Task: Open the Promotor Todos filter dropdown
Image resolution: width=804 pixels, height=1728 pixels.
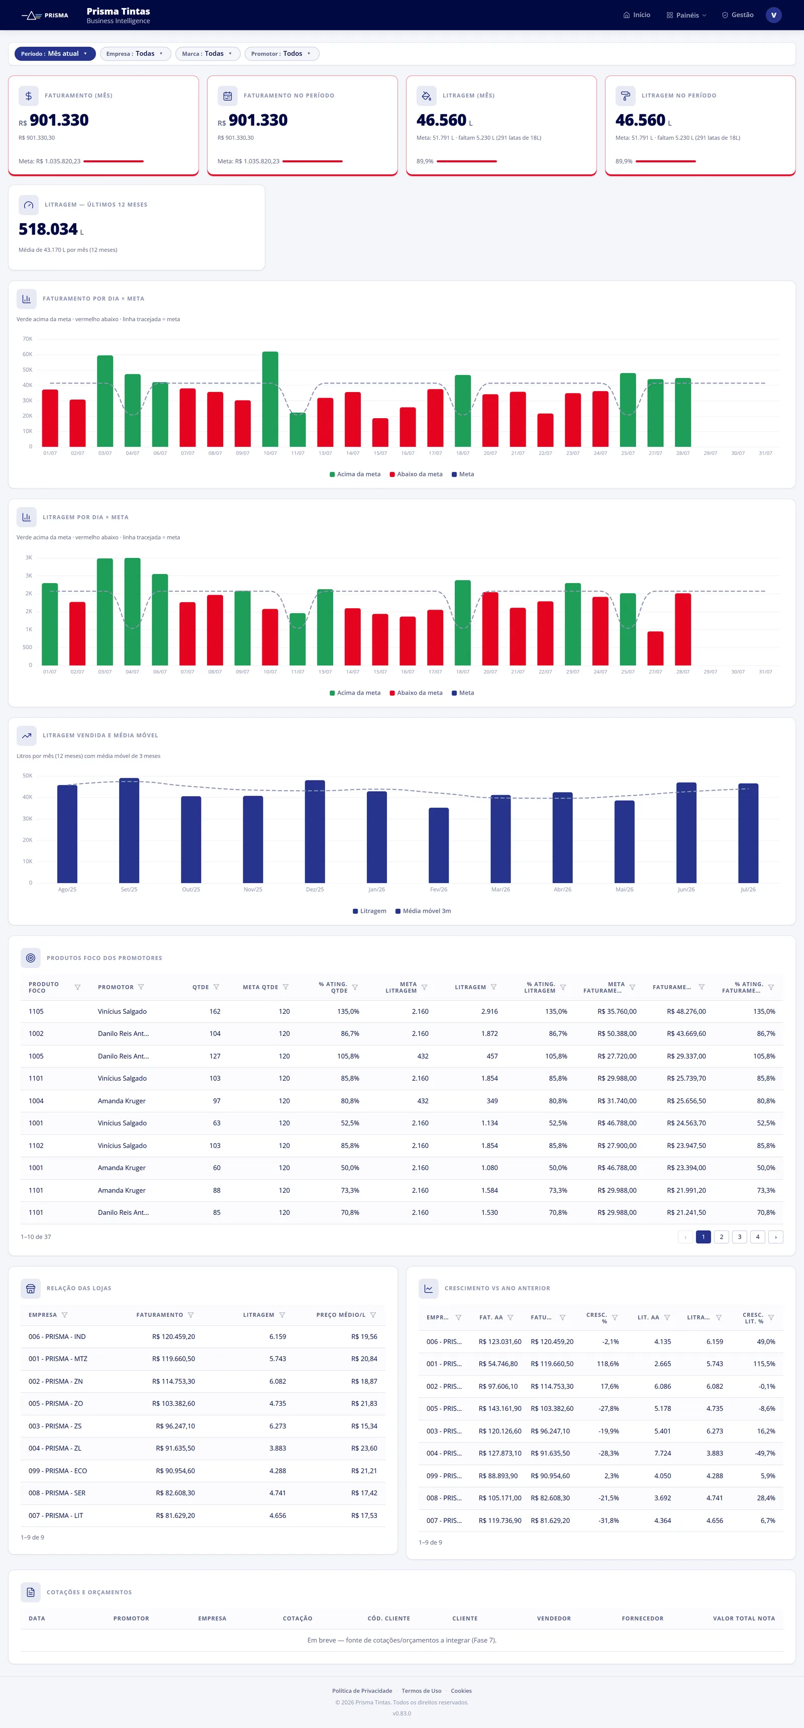Action: pos(281,54)
